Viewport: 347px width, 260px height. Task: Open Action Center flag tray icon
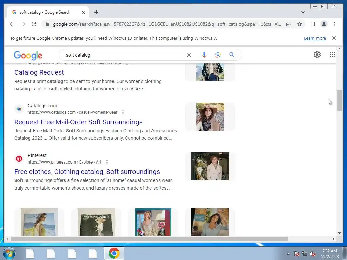pyautogui.click(x=297, y=254)
